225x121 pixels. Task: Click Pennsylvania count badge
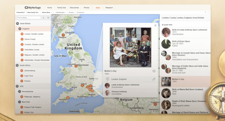20,92
